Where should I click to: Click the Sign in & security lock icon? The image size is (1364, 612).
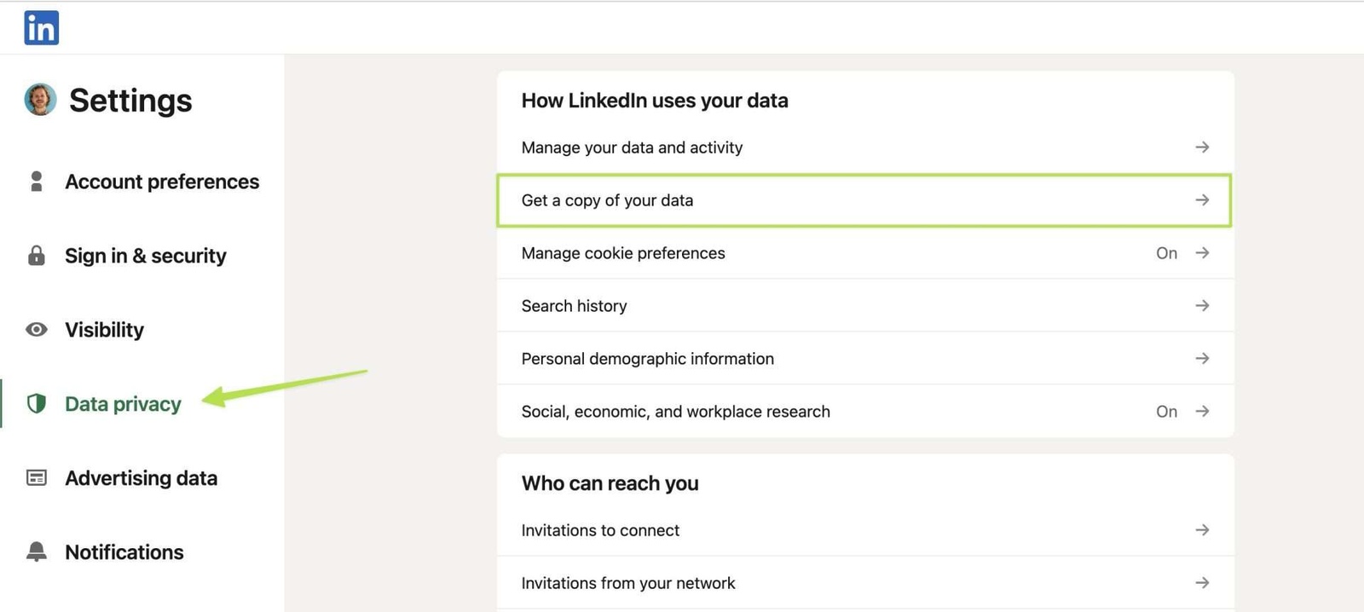pyautogui.click(x=37, y=255)
